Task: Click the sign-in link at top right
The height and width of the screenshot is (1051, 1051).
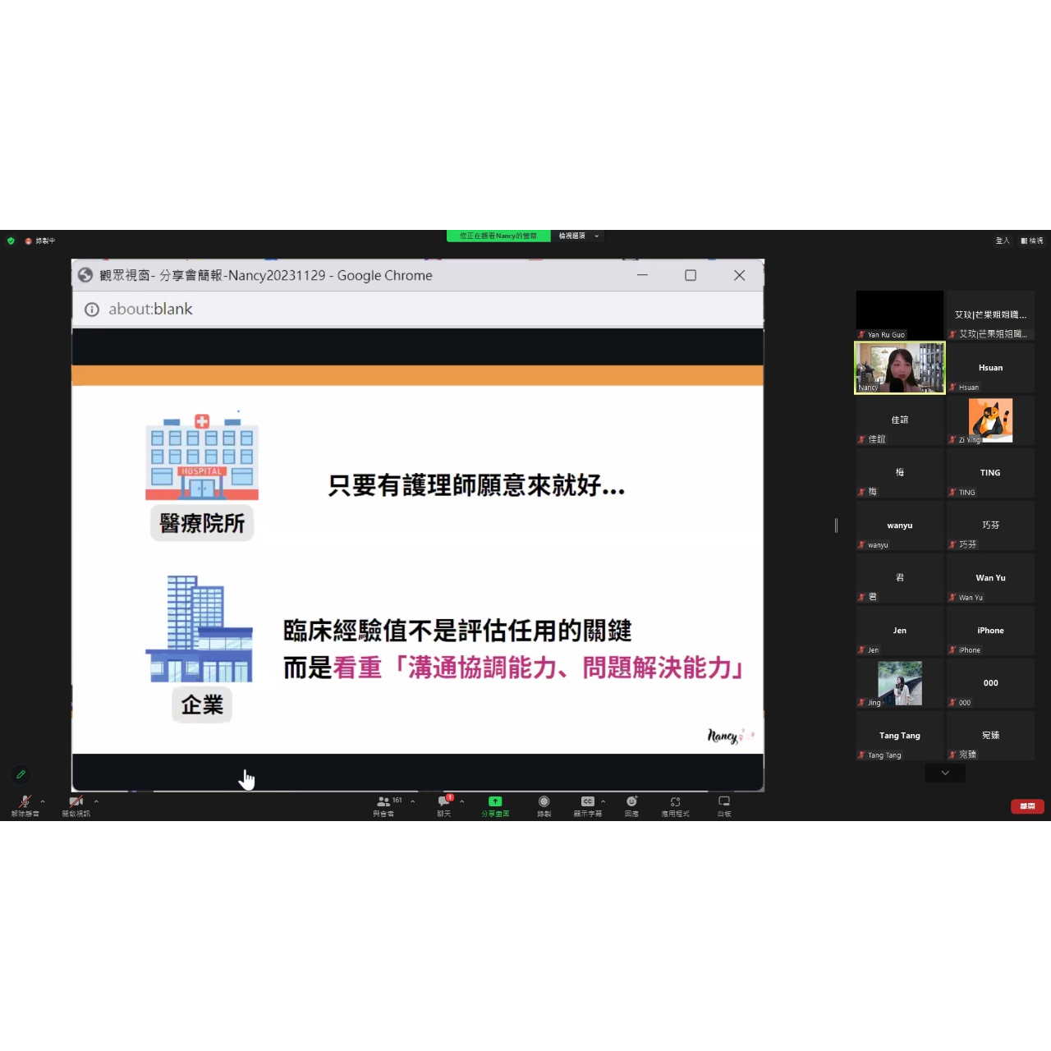Action: tap(1003, 241)
